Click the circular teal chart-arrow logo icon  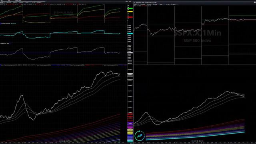click(x=140, y=136)
